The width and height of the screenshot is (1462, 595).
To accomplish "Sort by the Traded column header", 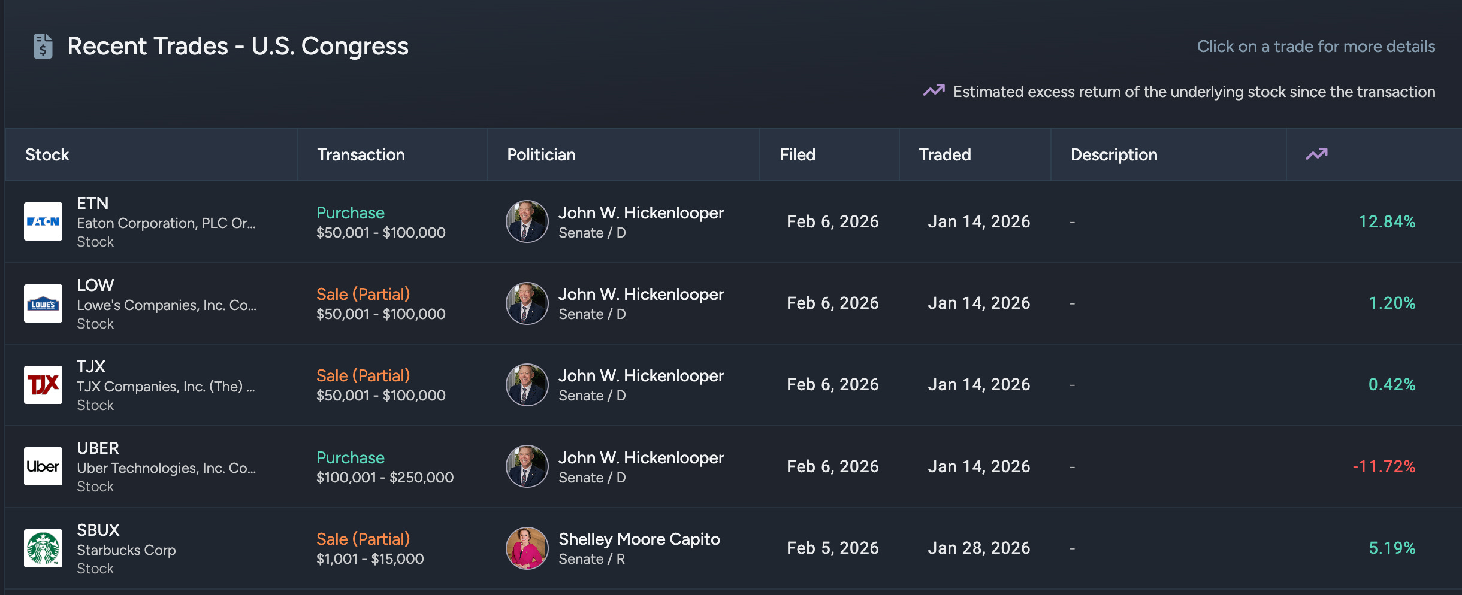I will pos(945,154).
